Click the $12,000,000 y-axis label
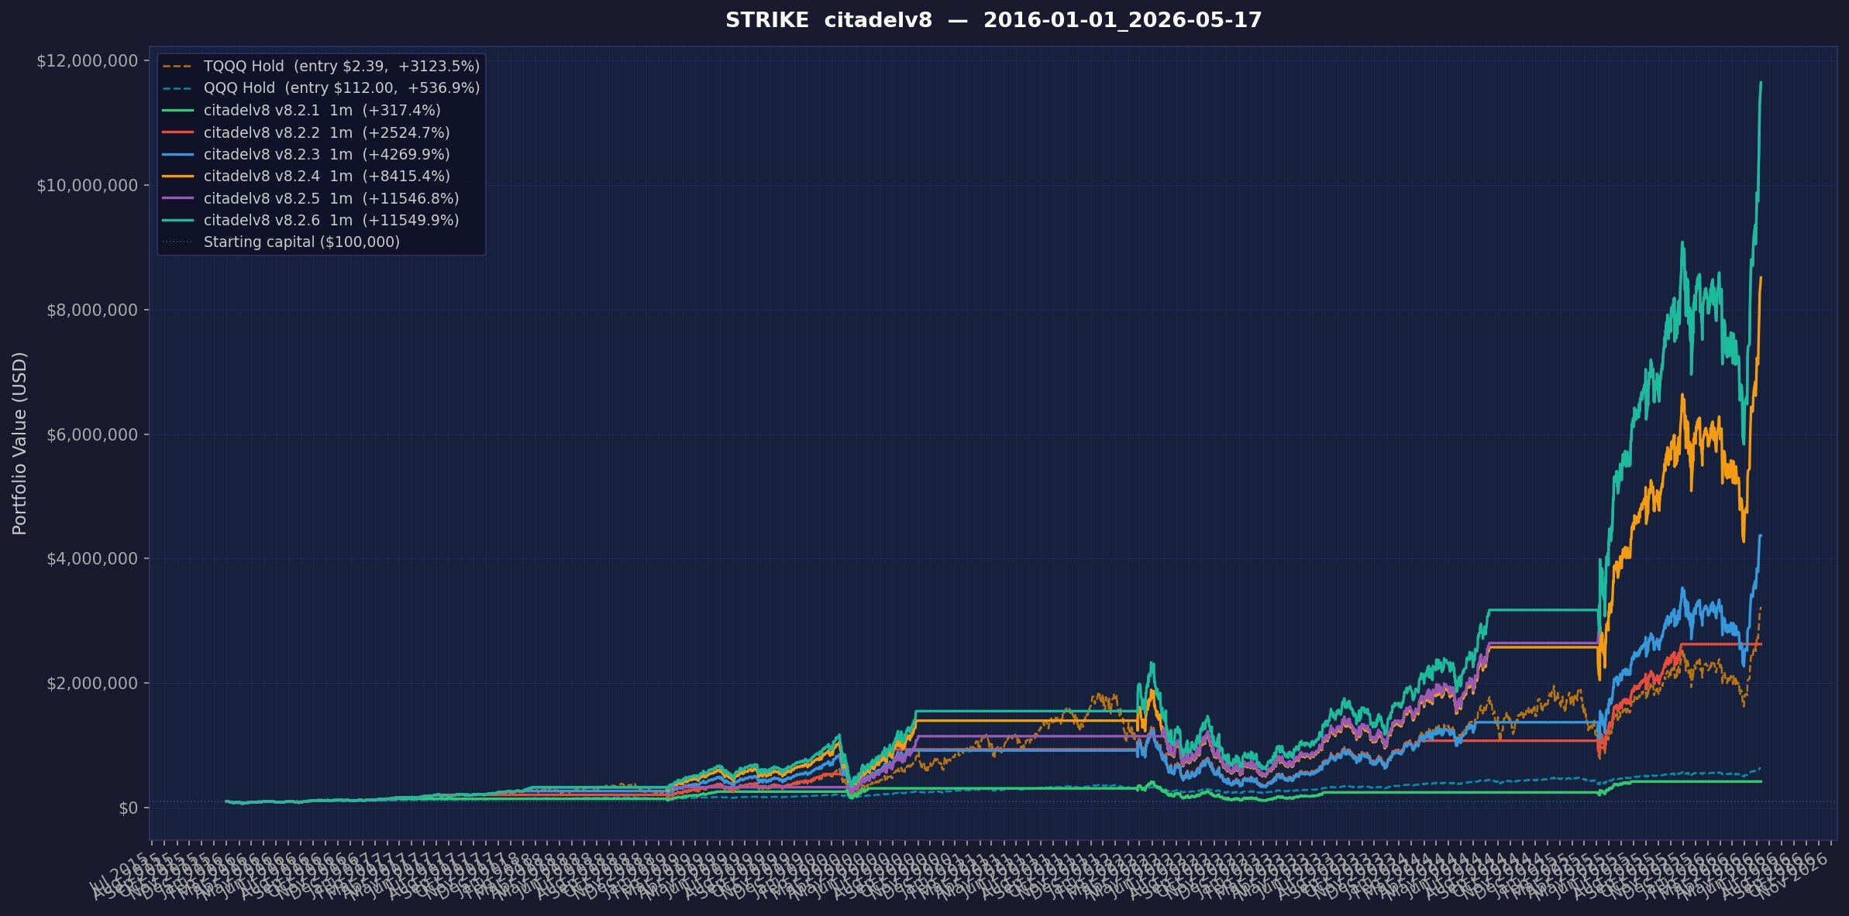Image resolution: width=1849 pixels, height=916 pixels. 88,61
